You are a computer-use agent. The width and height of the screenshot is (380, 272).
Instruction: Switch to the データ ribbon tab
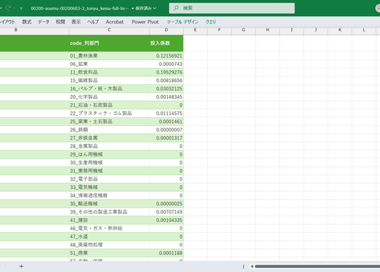tap(43, 22)
